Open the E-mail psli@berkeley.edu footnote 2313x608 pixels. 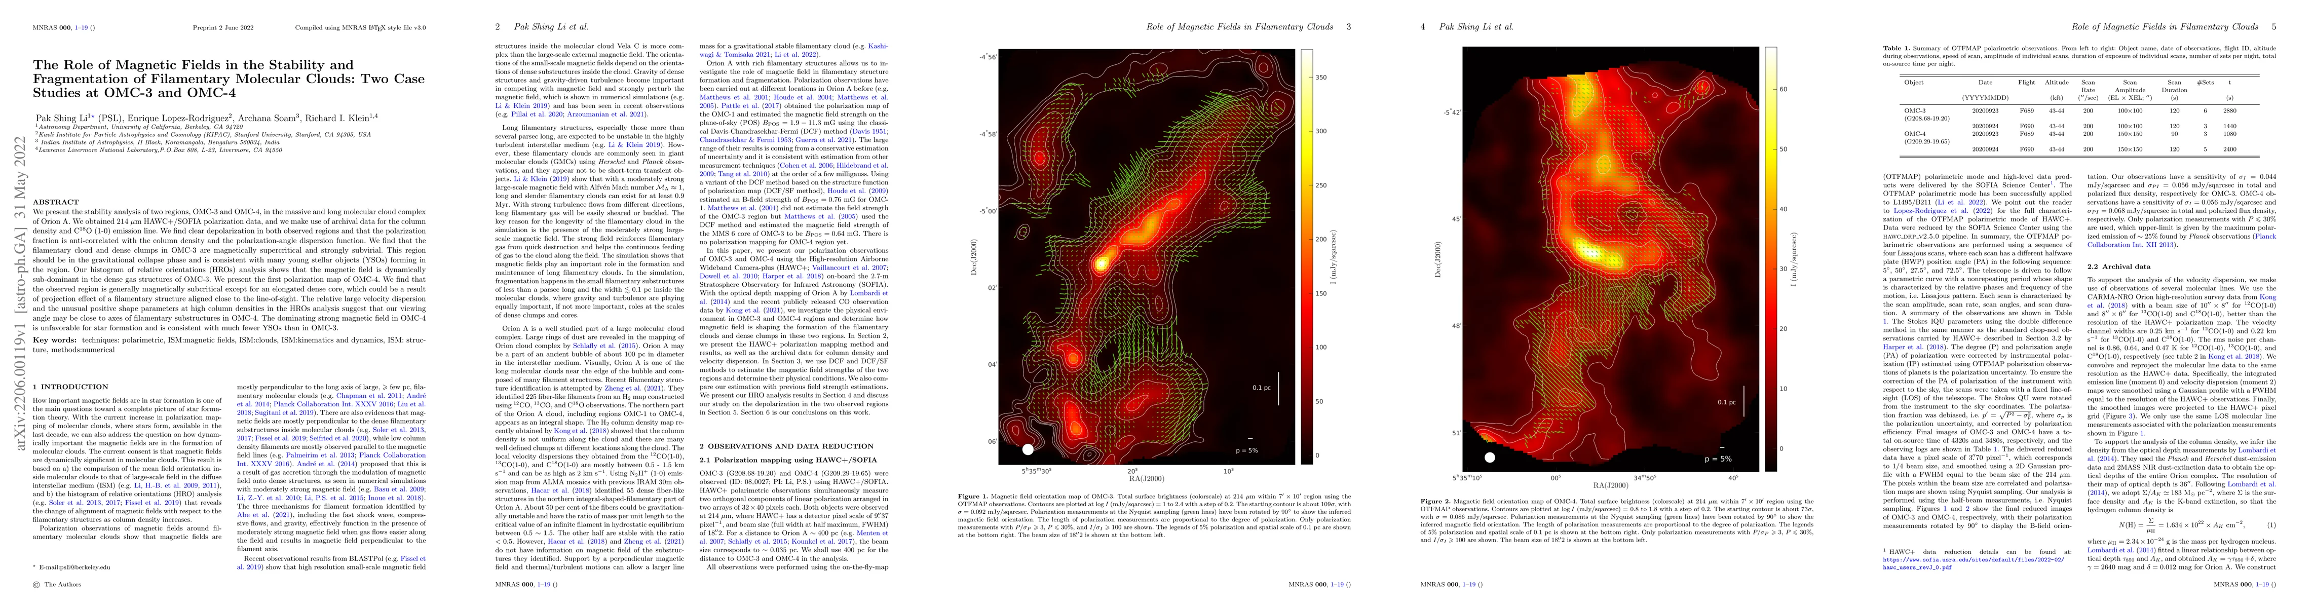click(x=71, y=567)
